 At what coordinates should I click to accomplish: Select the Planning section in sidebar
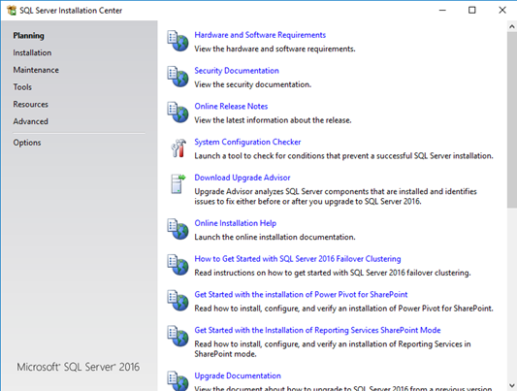(28, 36)
